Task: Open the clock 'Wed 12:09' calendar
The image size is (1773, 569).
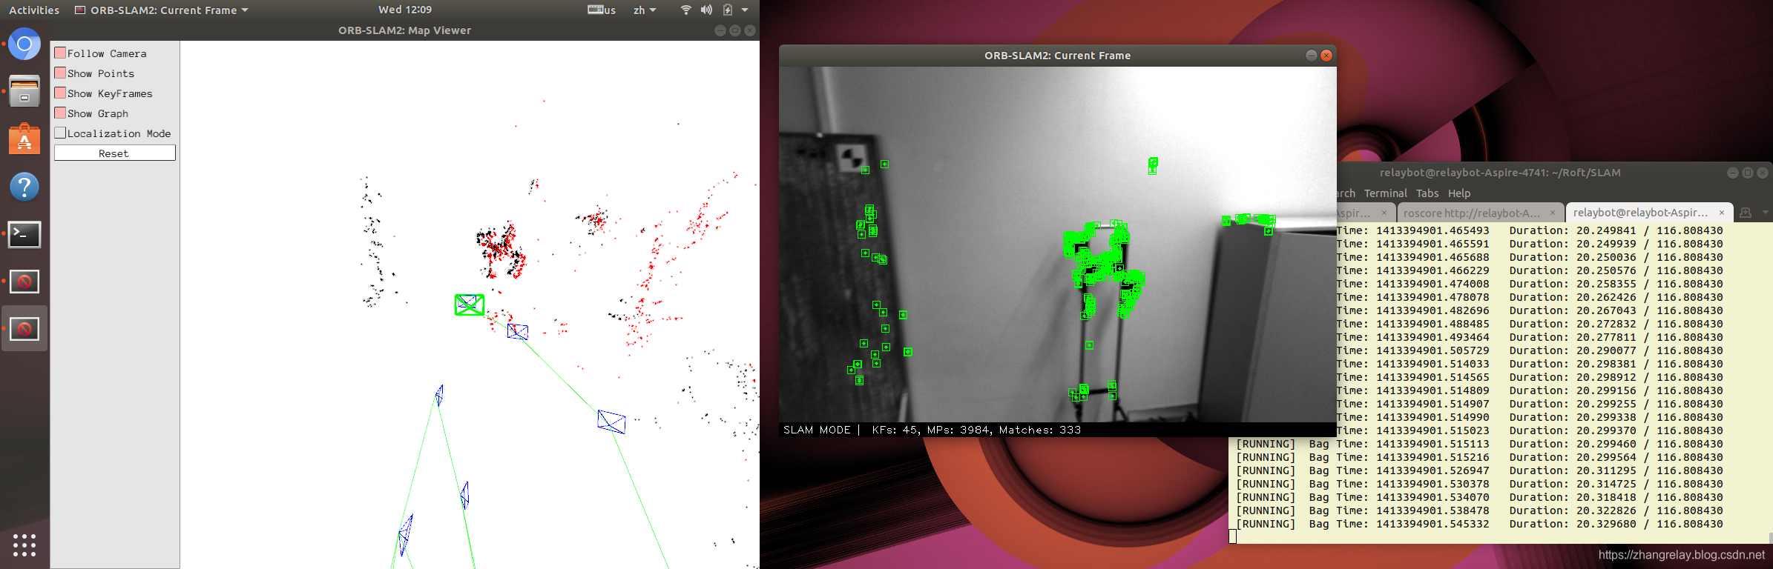Action: point(405,10)
